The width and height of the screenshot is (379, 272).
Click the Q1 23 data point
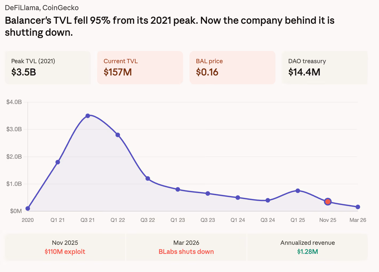tap(178, 189)
